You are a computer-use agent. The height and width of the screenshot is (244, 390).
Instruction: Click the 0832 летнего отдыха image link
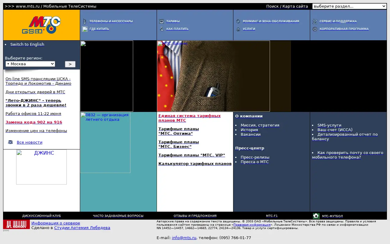coord(105,142)
